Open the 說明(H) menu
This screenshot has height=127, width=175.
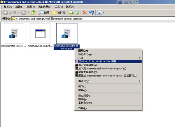point(70,7)
